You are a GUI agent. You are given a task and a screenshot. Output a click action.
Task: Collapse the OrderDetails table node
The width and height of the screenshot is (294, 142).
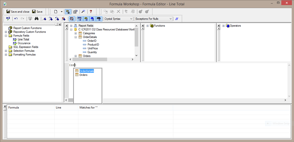click(76, 37)
